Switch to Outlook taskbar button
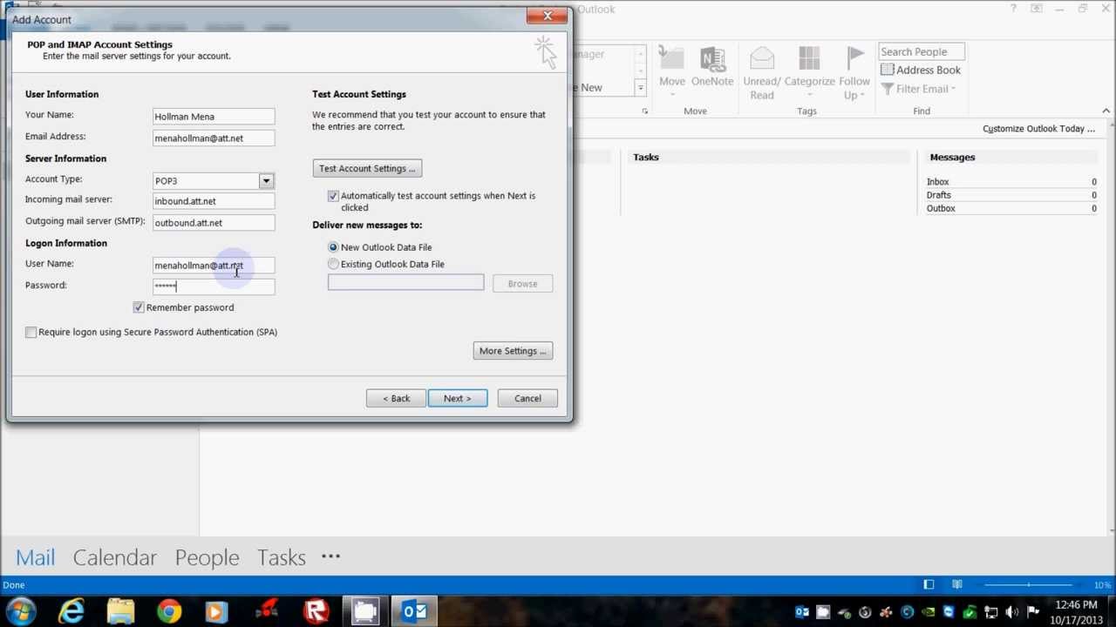 tap(414, 611)
